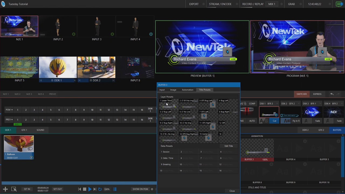The height and width of the screenshot is (194, 345).
Task: Switch to Input tab in Buffer 3
Action: [x=162, y=90]
